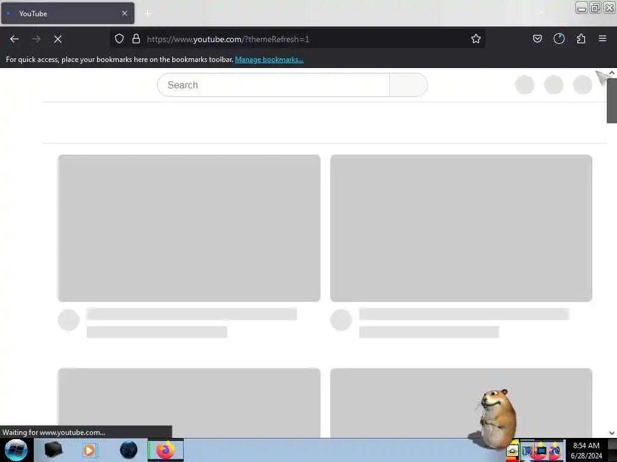The height and width of the screenshot is (462, 617).
Task: Save page to Pocket
Action: click(537, 38)
